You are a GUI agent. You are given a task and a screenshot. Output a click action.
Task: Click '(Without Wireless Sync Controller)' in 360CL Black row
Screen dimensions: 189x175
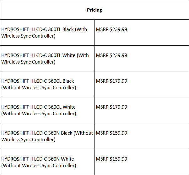click(x=39, y=88)
